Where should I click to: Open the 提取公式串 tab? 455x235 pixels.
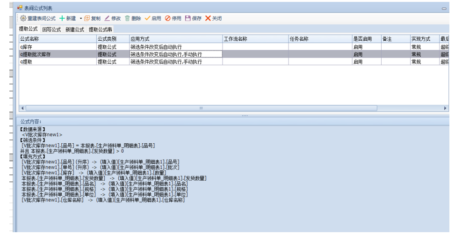click(x=101, y=29)
